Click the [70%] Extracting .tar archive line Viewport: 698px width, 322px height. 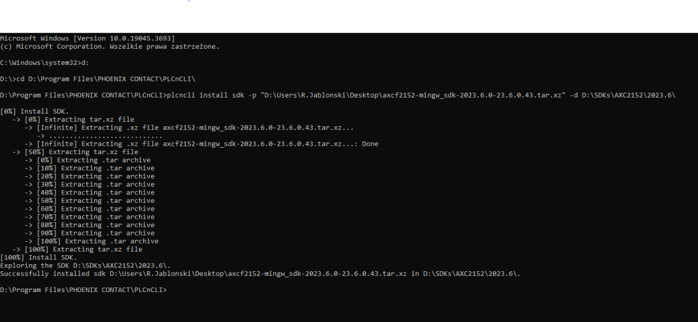click(89, 217)
